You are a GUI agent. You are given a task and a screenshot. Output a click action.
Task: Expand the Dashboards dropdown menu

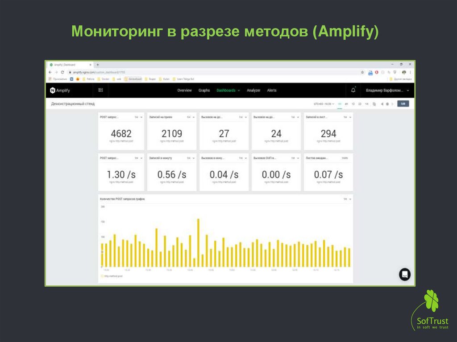coord(228,91)
